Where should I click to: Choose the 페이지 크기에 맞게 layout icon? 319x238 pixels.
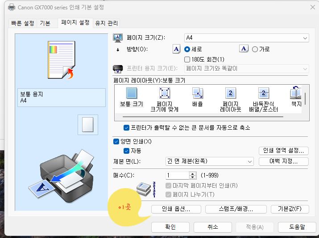[164, 93]
